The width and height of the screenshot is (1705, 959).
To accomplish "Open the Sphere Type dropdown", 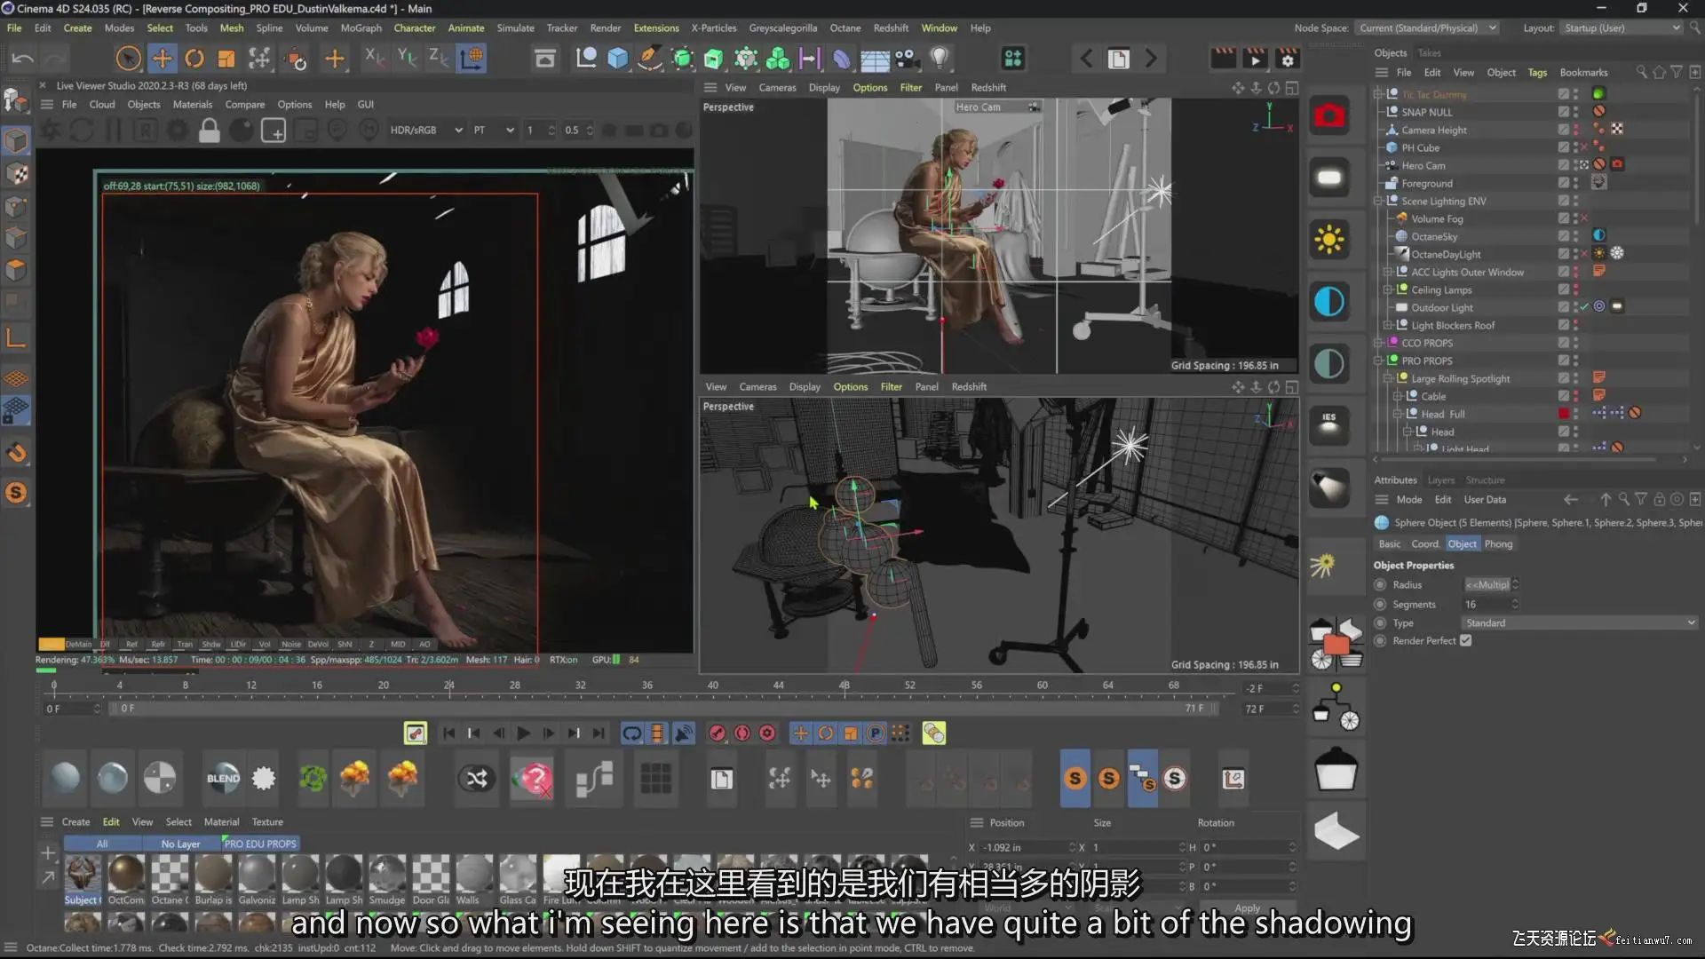I will (x=1580, y=622).
